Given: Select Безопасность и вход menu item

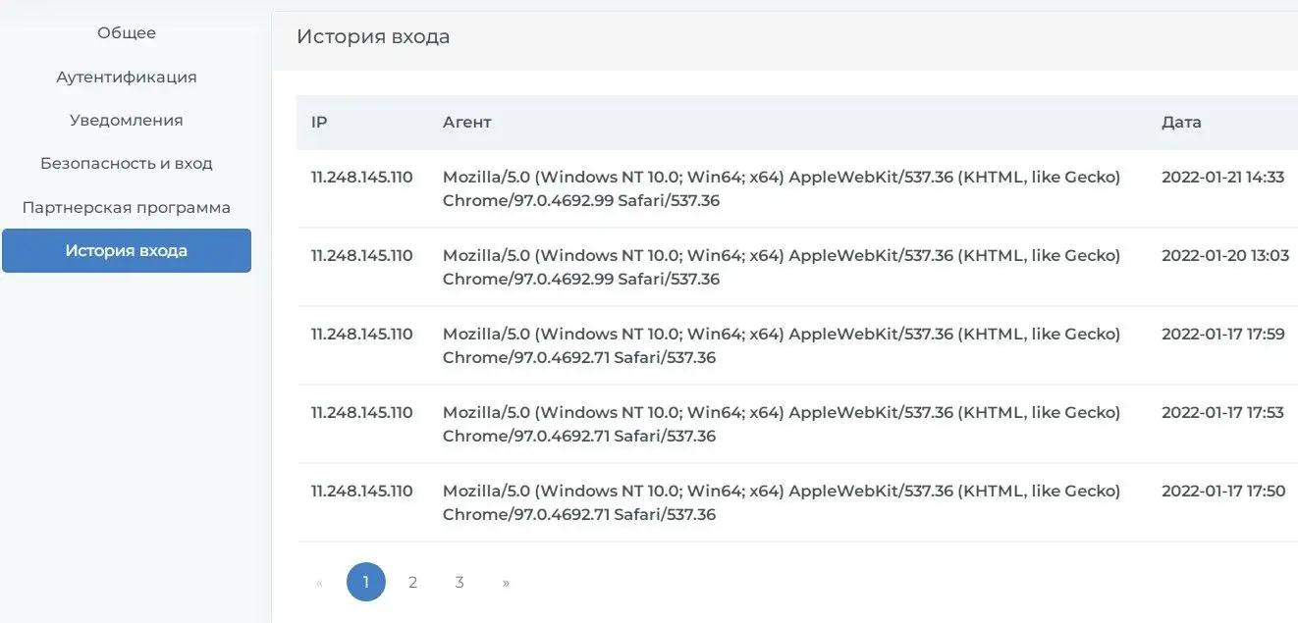Looking at the screenshot, I should [127, 163].
